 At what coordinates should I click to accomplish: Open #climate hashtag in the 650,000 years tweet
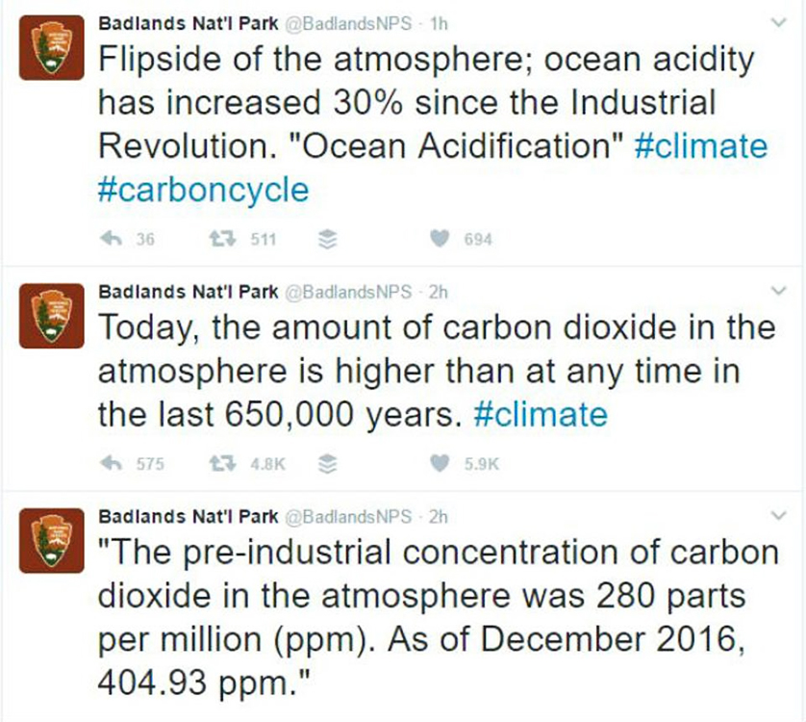[x=541, y=415]
